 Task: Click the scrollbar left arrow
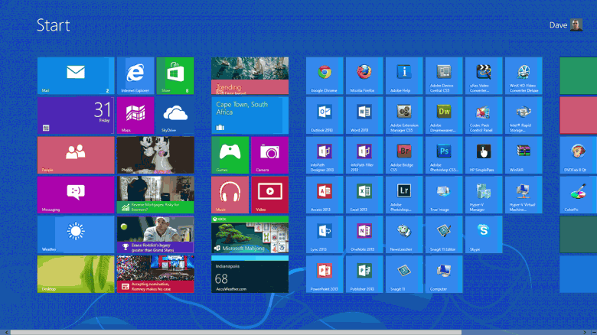pyautogui.click(x=5, y=333)
